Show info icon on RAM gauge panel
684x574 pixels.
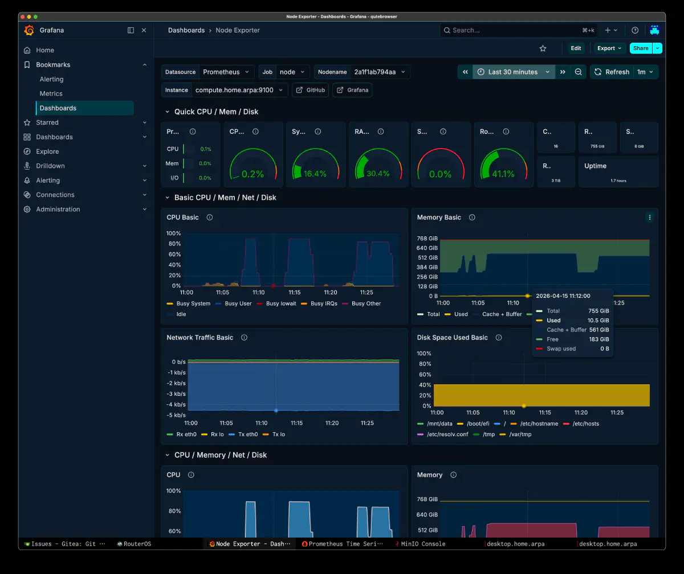[380, 132]
